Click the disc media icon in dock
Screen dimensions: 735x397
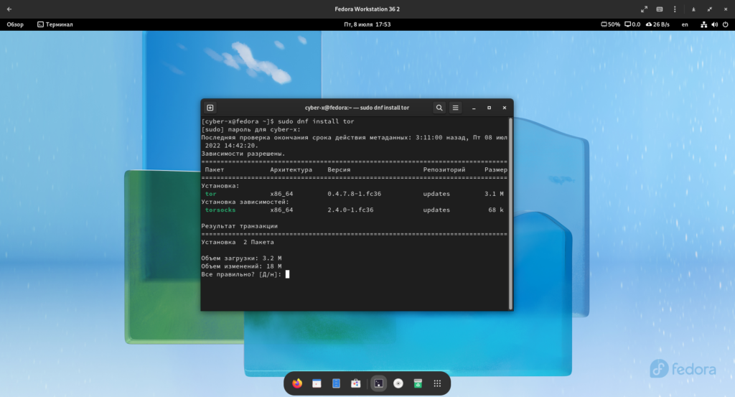click(398, 383)
